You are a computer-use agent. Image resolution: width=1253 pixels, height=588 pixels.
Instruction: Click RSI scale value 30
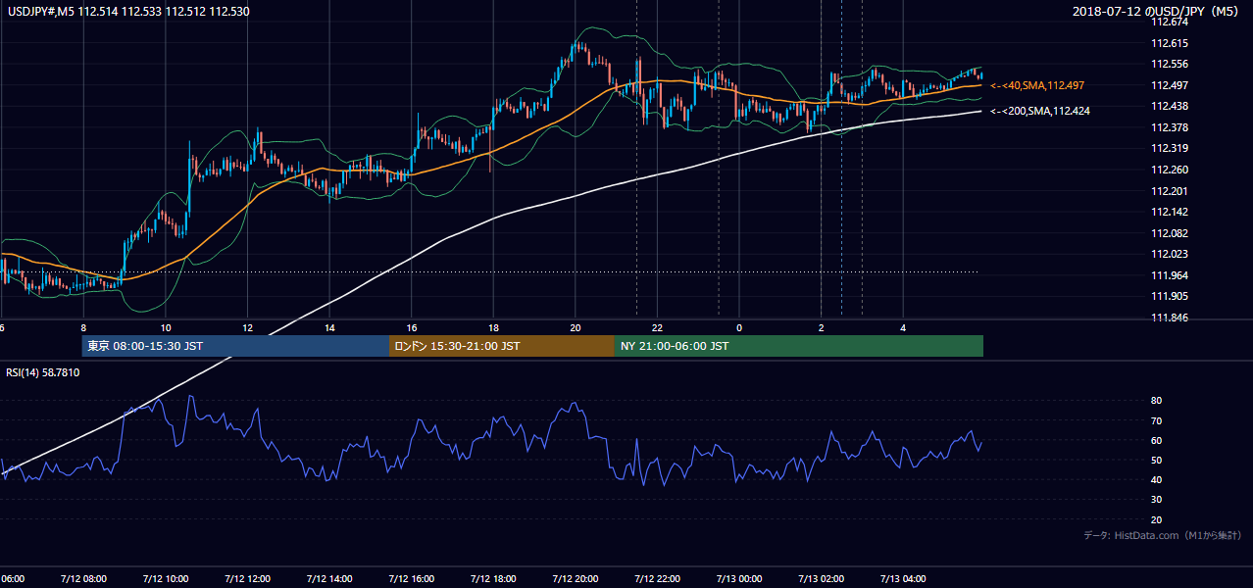coord(1157,499)
